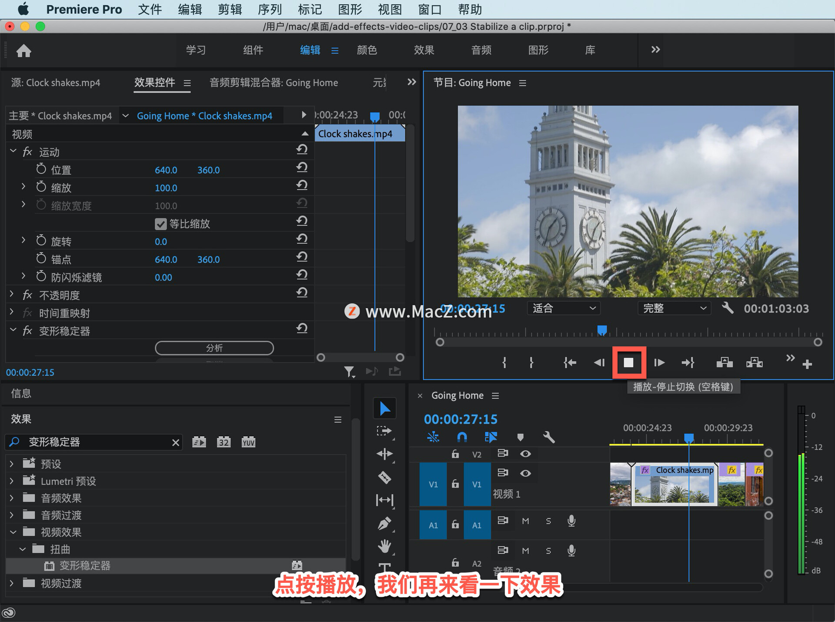The image size is (835, 622).
Task: Open the 适合 zoom level dropdown
Action: click(x=564, y=308)
